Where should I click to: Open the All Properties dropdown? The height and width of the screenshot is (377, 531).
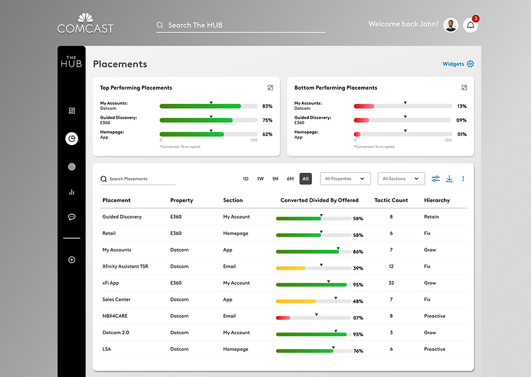345,178
